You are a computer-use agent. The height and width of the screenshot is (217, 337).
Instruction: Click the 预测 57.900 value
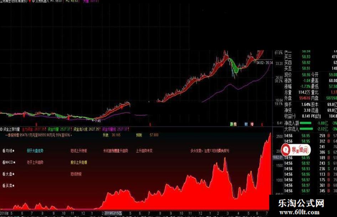coord(147,135)
